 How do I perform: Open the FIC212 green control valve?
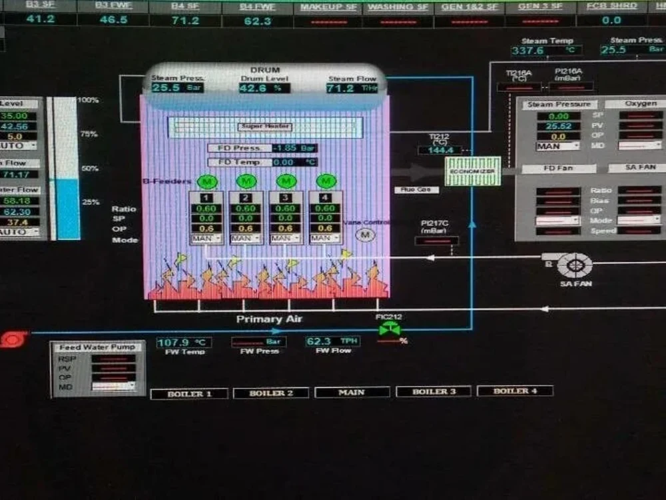coord(389,329)
